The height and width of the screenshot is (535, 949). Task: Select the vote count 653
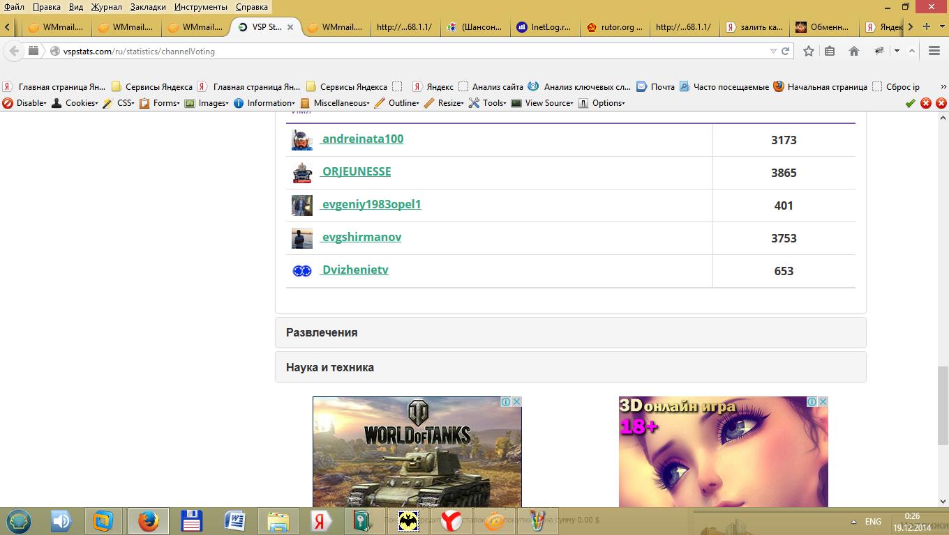point(784,271)
